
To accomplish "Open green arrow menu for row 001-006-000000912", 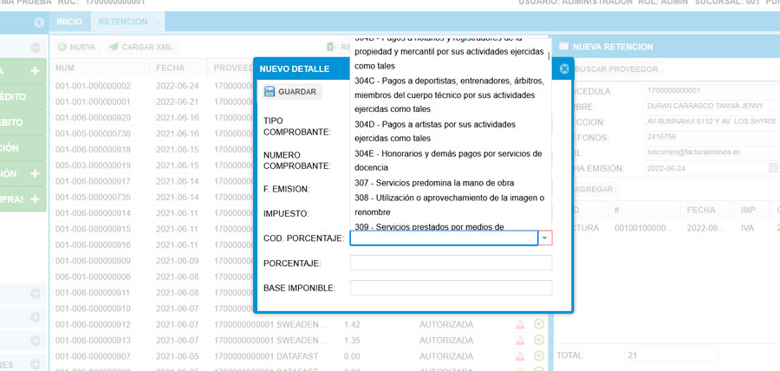I will (x=539, y=325).
